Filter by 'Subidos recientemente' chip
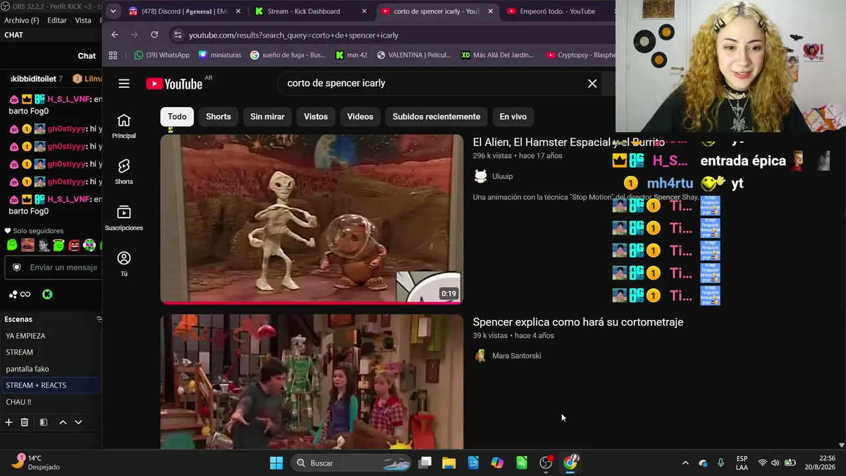846x476 pixels. point(436,116)
